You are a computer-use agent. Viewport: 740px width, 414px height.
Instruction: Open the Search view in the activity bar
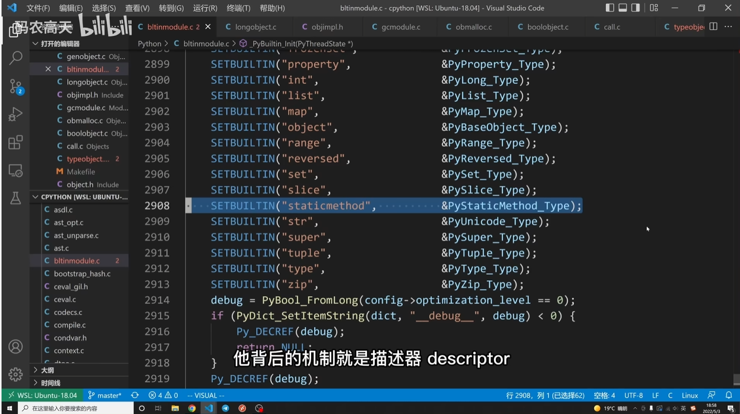coord(15,57)
